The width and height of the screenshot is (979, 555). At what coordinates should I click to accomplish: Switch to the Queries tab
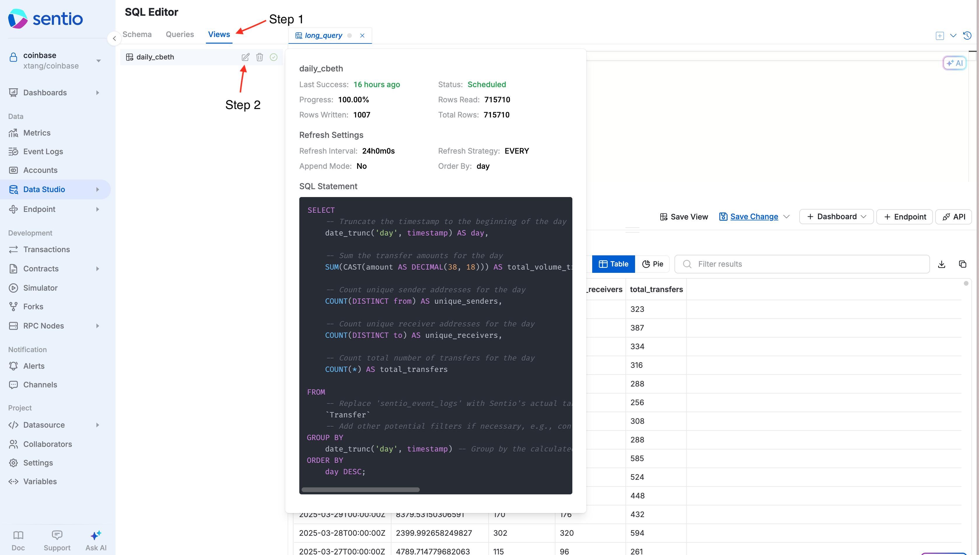[180, 34]
